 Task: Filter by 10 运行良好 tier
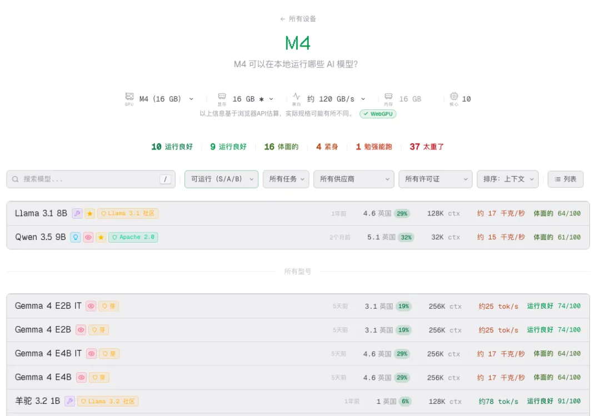172,147
